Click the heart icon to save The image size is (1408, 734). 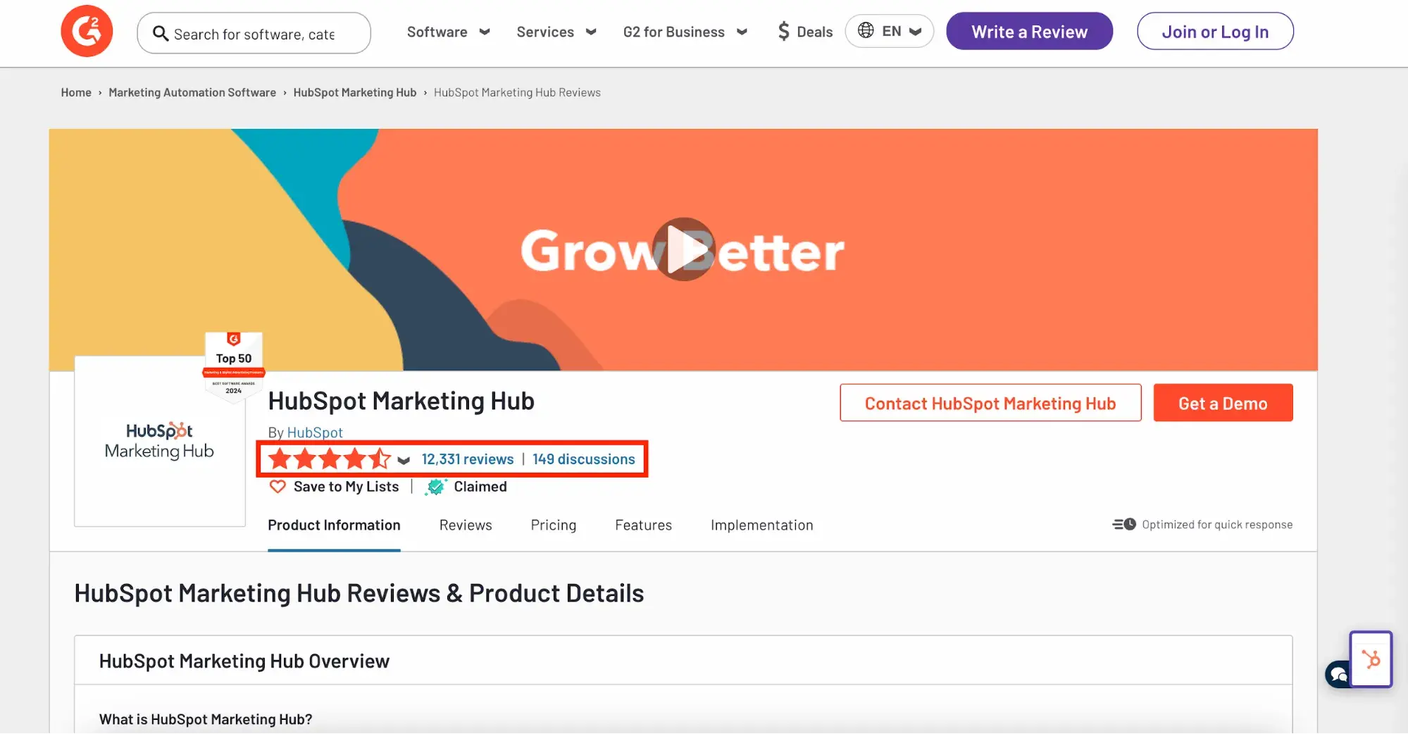pyautogui.click(x=278, y=487)
